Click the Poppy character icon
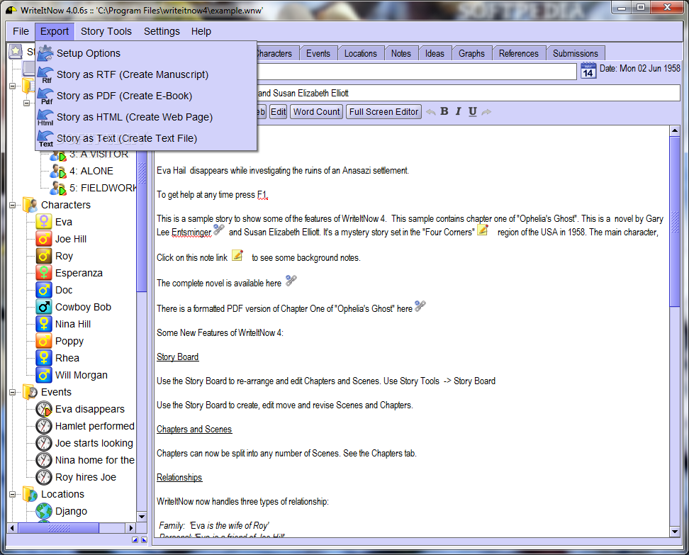 click(44, 341)
